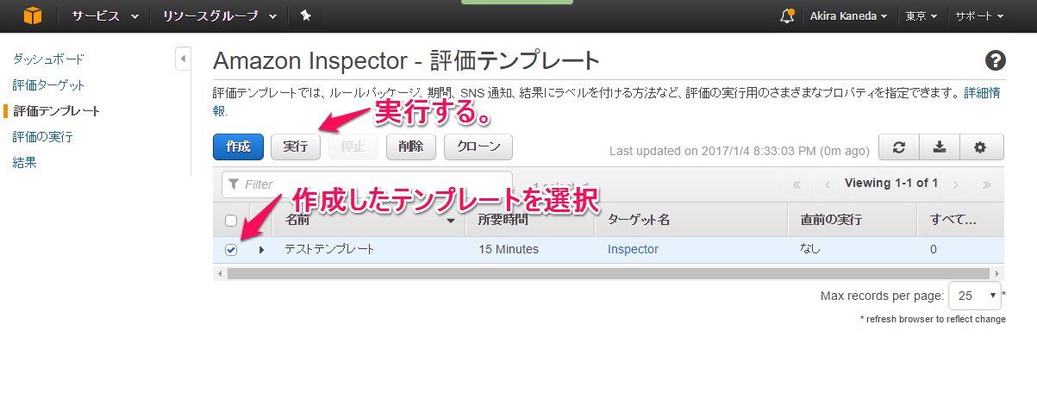This screenshot has width=1037, height=418.
Task: Click the download icon button
Action: coord(940,147)
